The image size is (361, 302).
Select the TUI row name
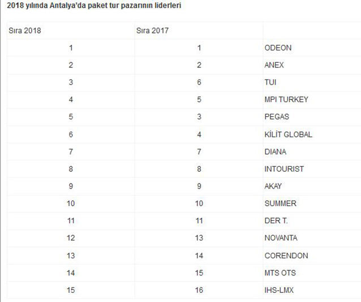[270, 82]
